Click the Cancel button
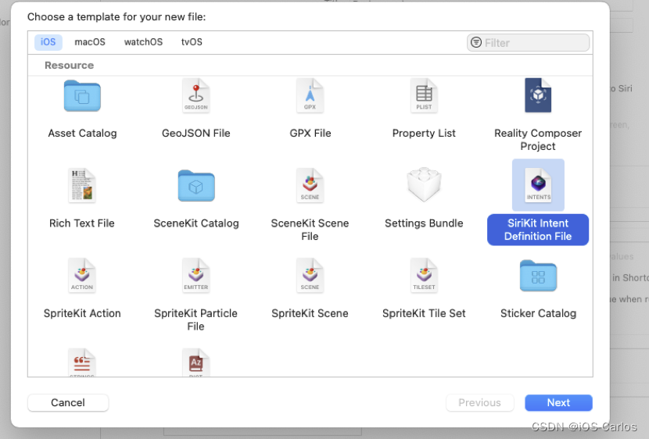The image size is (649, 439). point(68,402)
